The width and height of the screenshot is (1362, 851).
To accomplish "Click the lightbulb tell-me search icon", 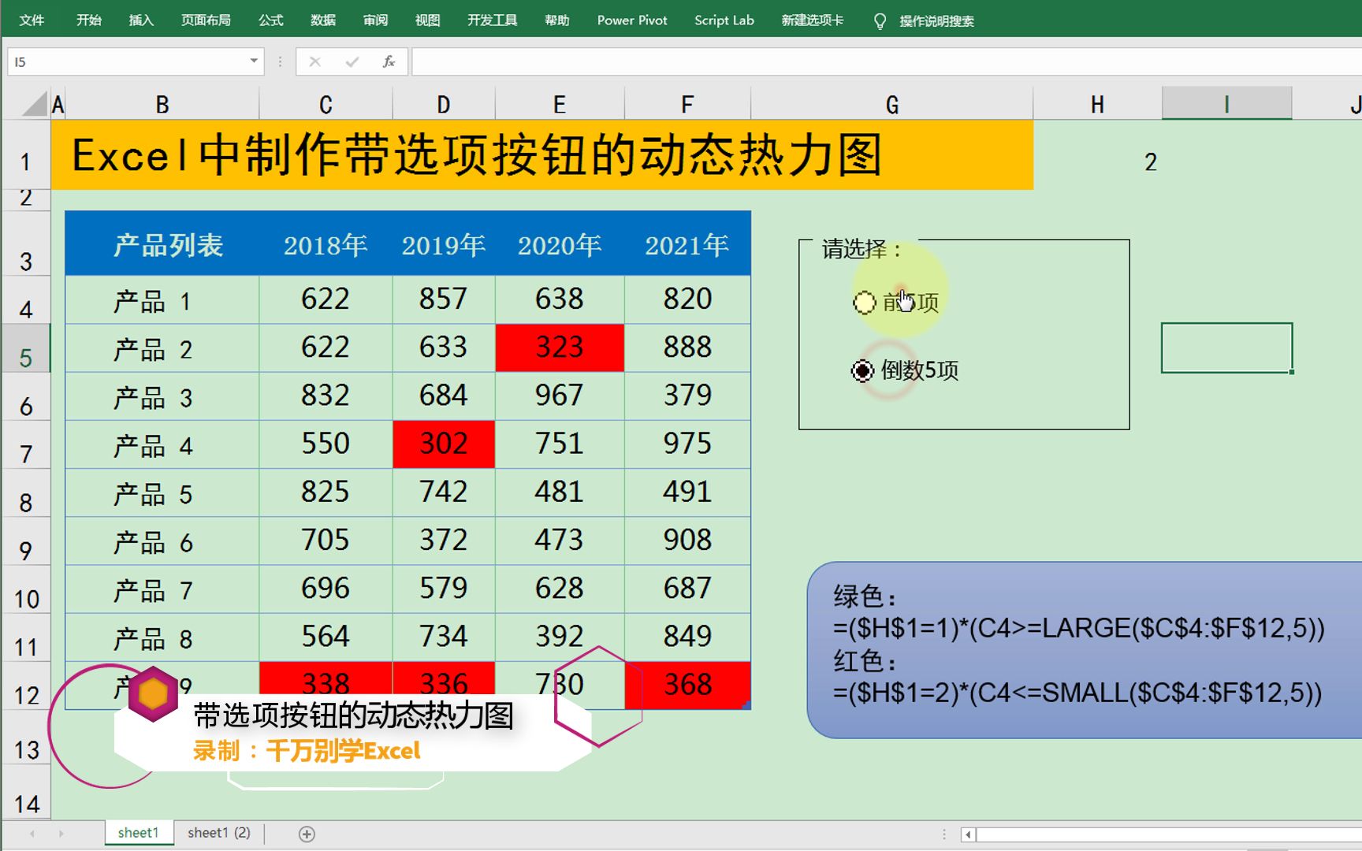I will 880,21.
